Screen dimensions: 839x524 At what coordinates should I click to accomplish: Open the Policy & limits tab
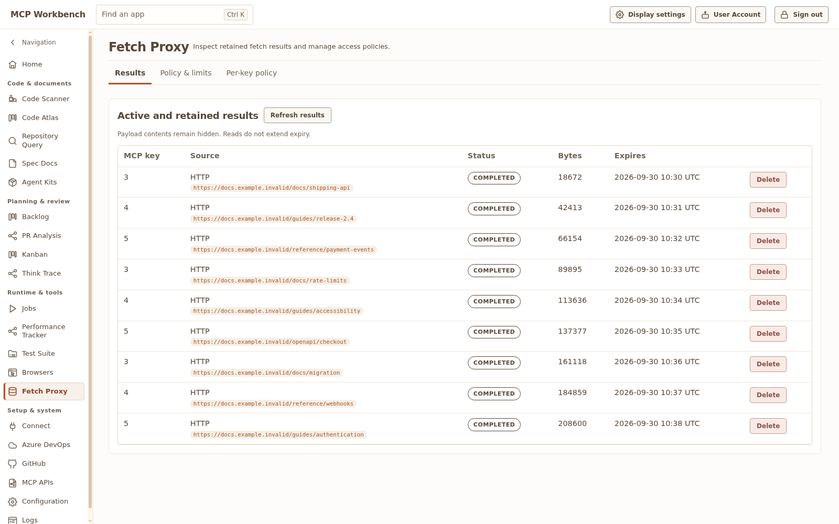(186, 73)
